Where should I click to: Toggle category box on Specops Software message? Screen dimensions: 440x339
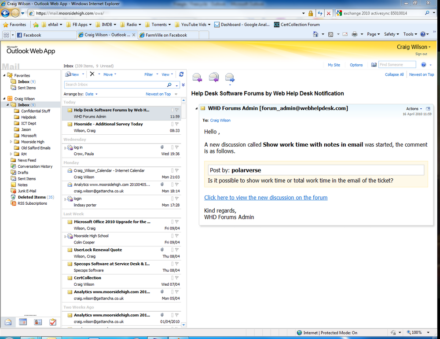point(172,264)
